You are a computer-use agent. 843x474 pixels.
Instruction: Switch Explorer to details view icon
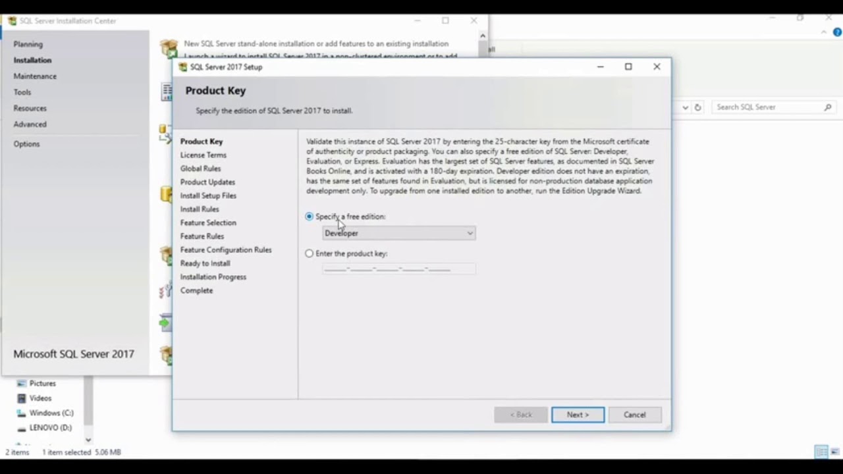[821, 452]
